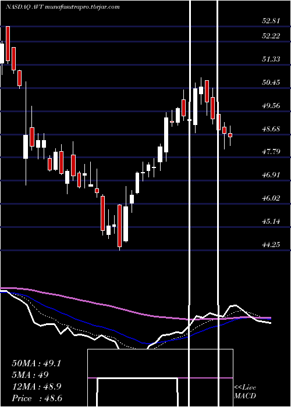The width and height of the screenshot is (291, 407).
Task: Click the 50.45 price level label
Action: [271, 83]
